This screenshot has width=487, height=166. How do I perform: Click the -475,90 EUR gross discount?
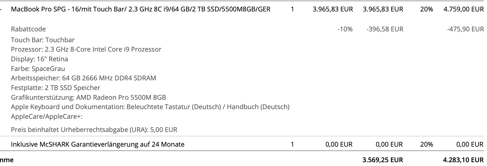click(x=465, y=29)
